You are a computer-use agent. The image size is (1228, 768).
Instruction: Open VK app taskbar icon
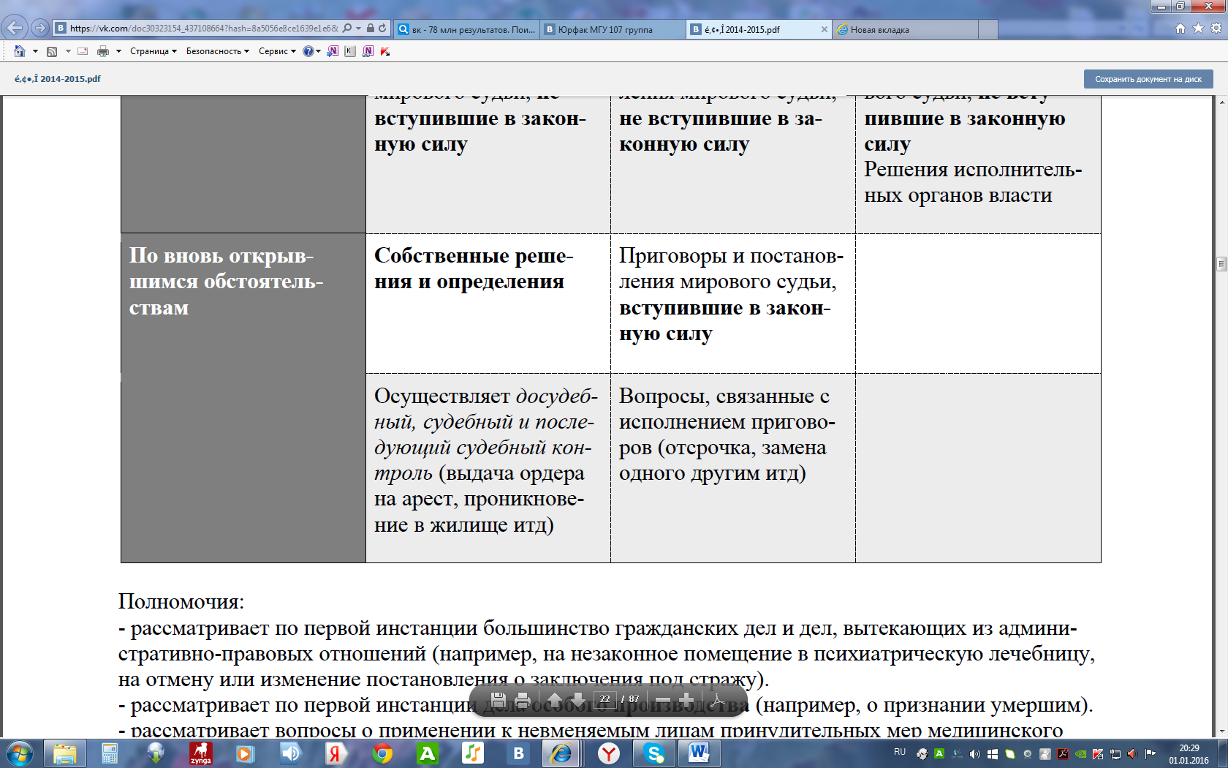(518, 753)
